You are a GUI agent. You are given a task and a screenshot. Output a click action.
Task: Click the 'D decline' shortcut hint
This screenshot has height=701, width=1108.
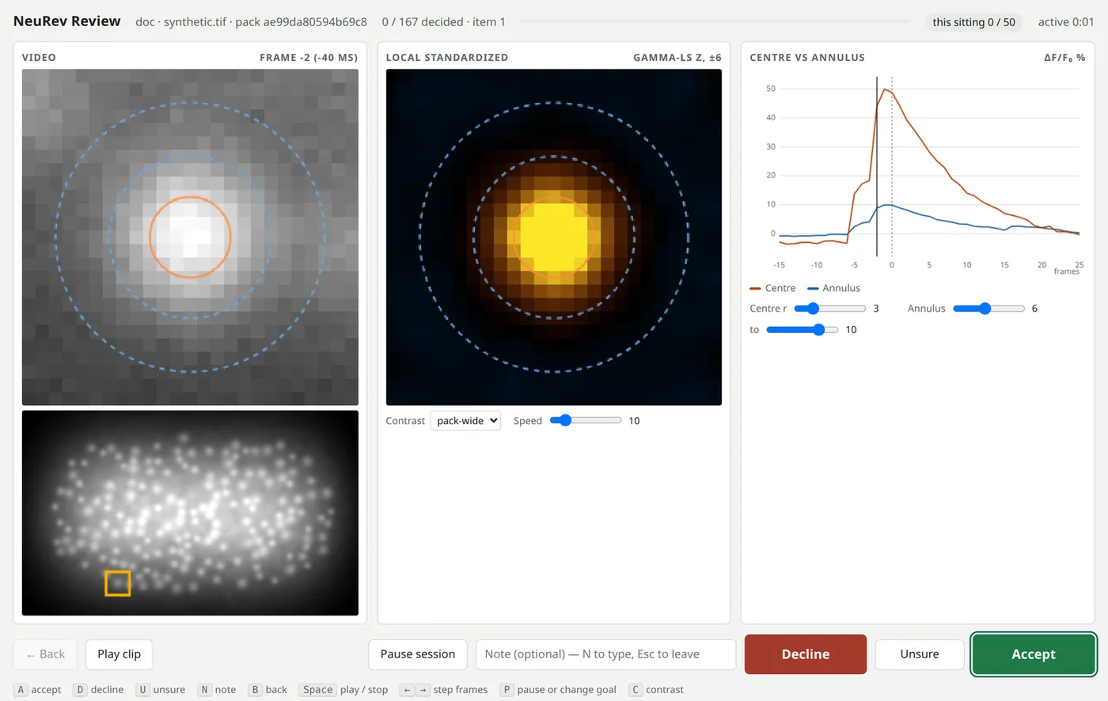(x=98, y=690)
